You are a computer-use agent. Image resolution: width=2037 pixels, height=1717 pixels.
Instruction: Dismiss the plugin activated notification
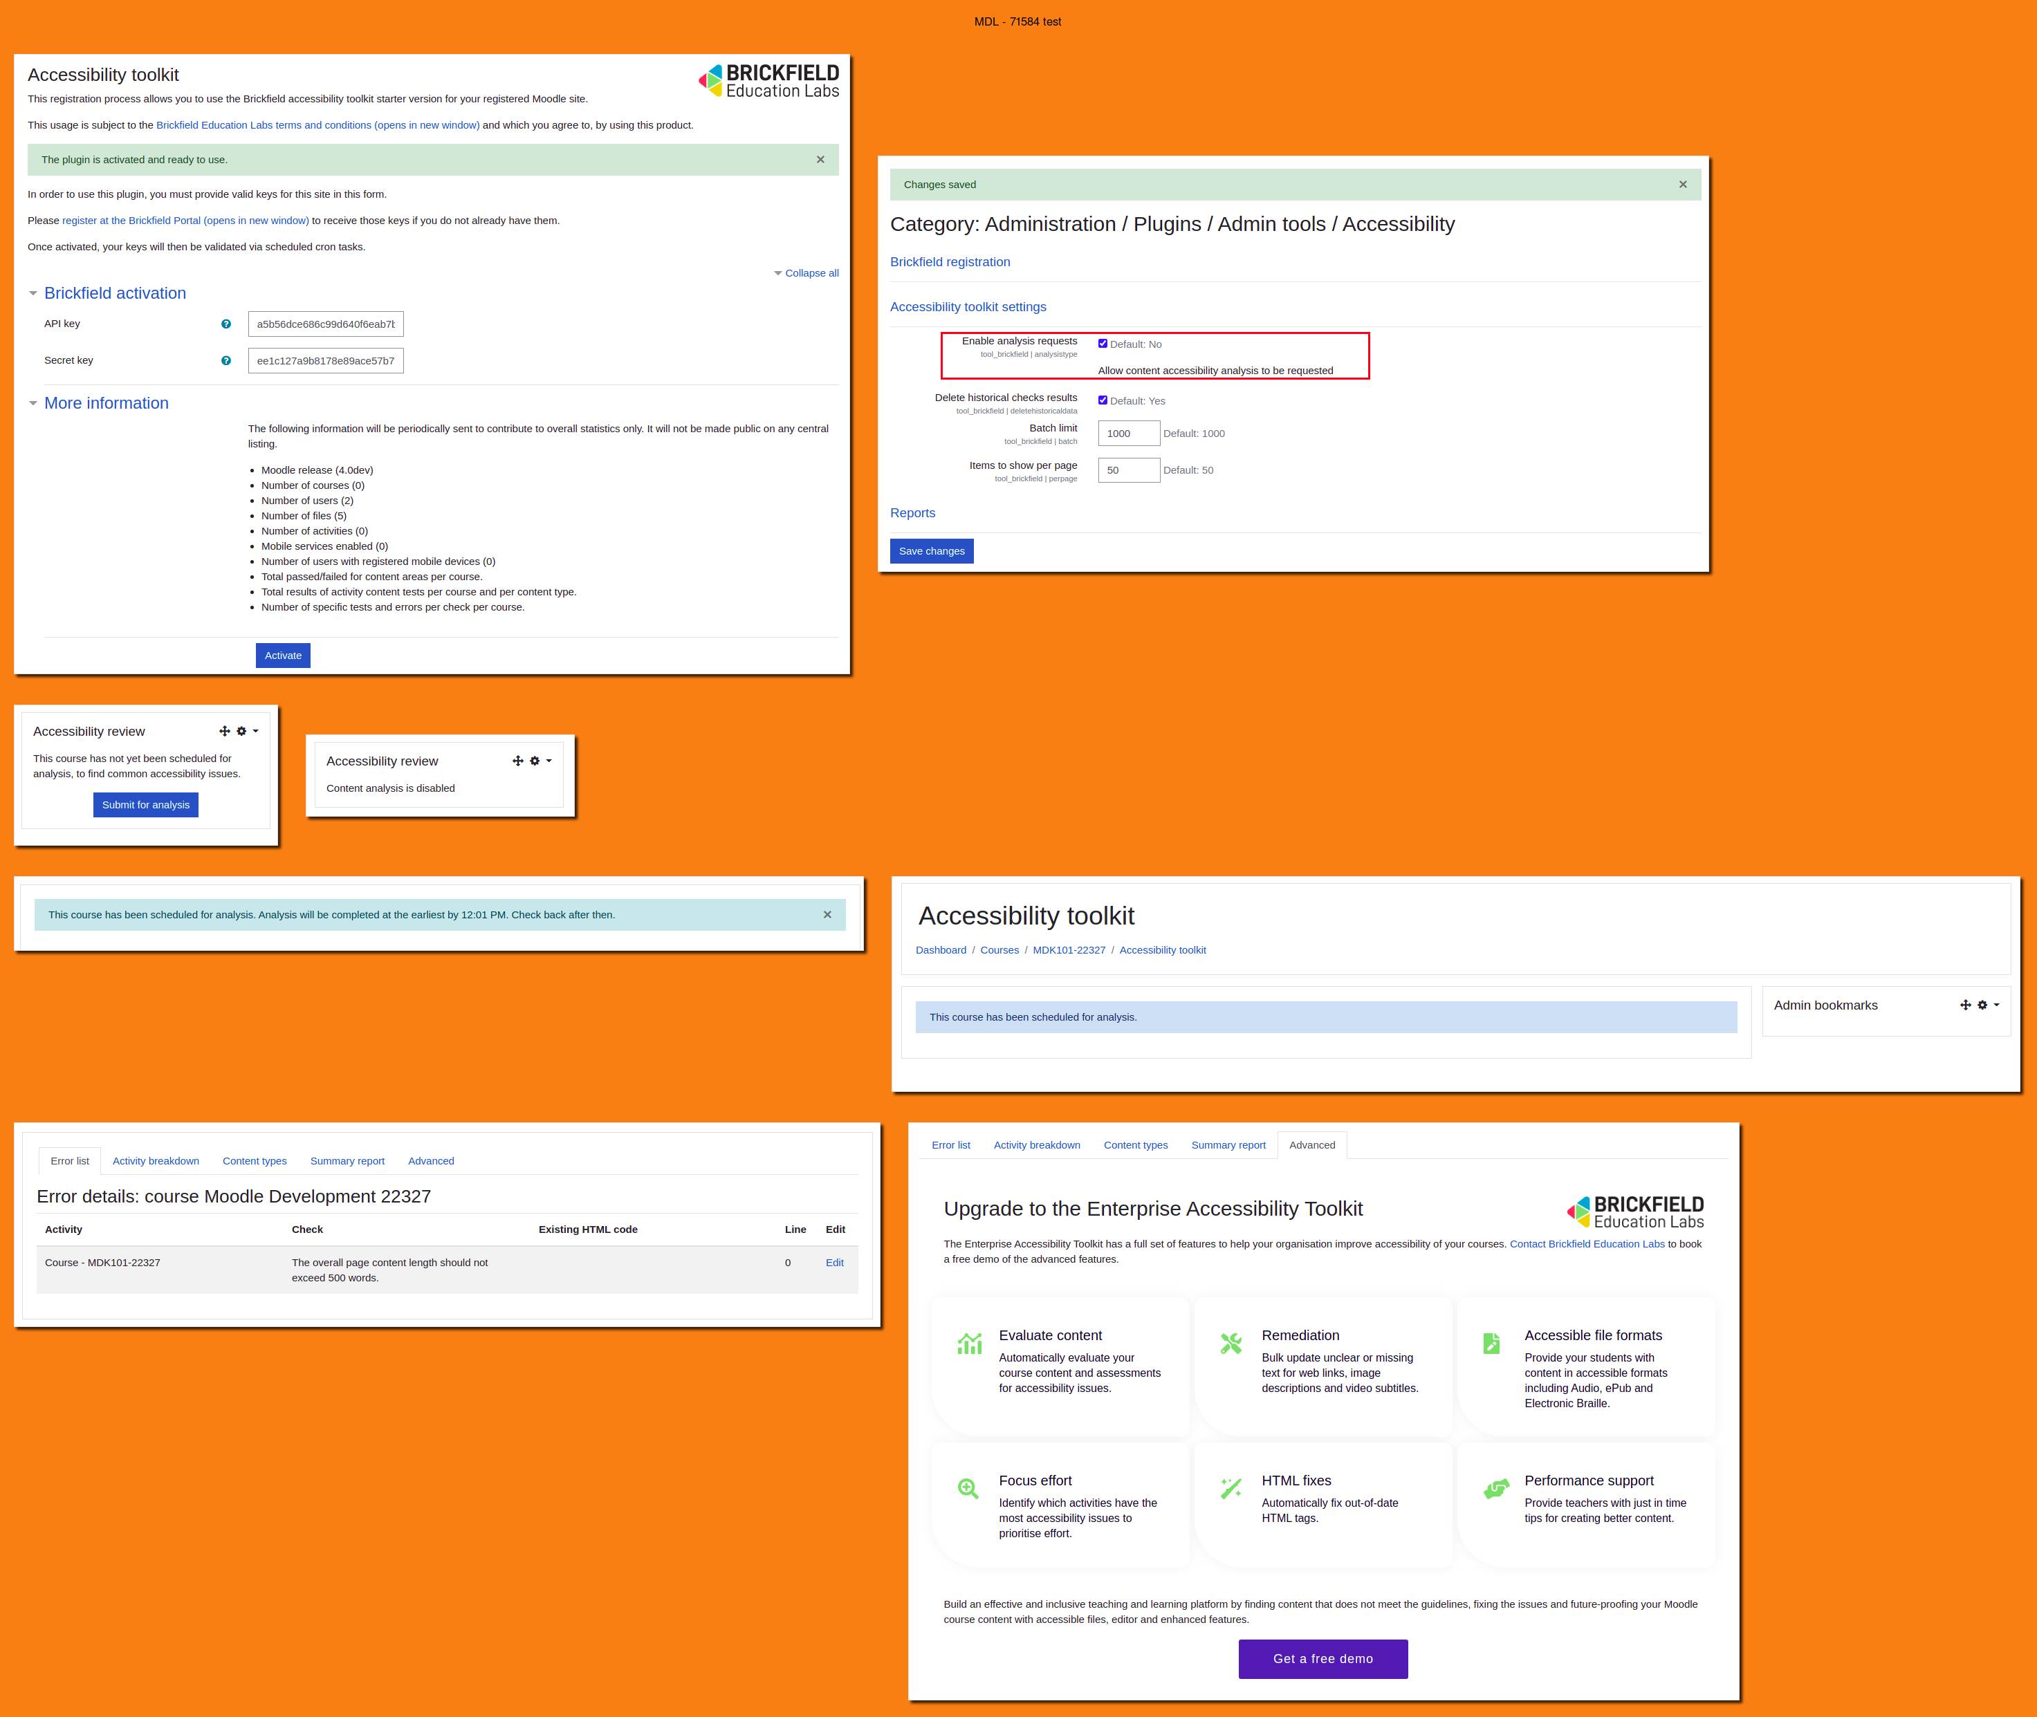coord(820,160)
